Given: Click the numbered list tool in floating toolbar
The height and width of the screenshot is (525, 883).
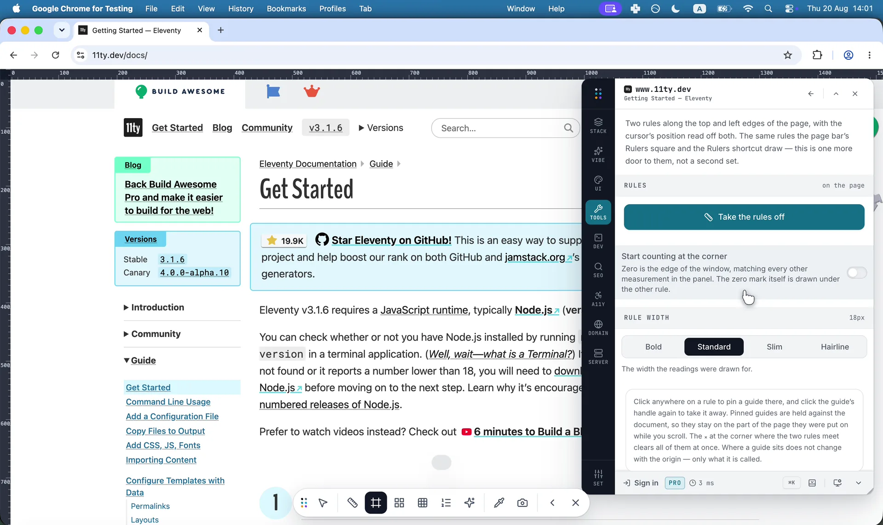Looking at the screenshot, I should point(446,503).
